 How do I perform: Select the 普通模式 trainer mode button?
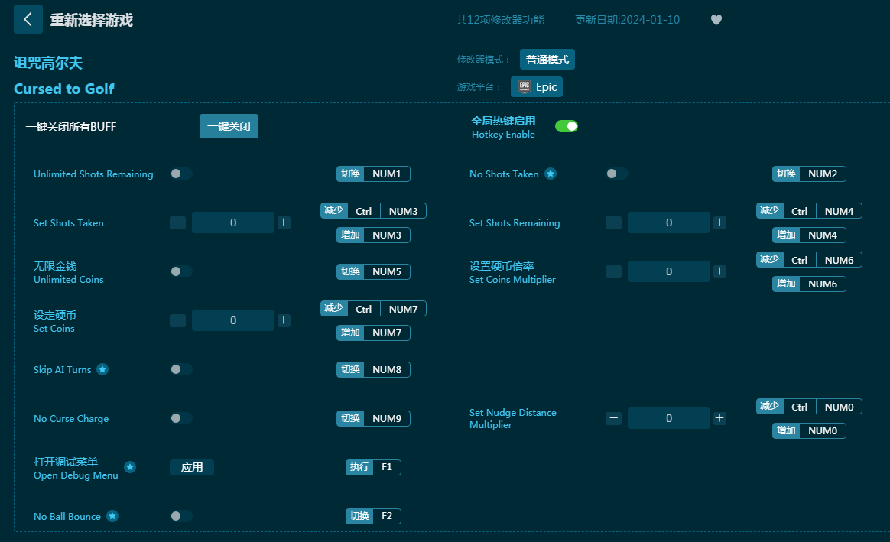click(547, 60)
